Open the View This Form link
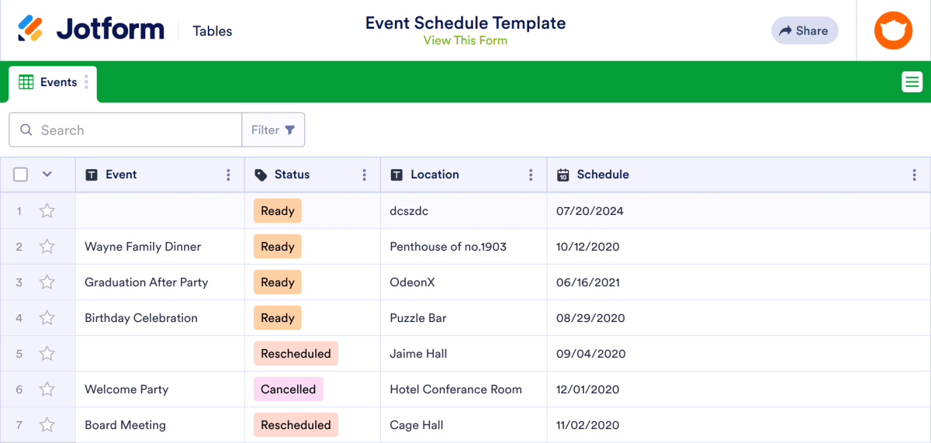 [465, 40]
